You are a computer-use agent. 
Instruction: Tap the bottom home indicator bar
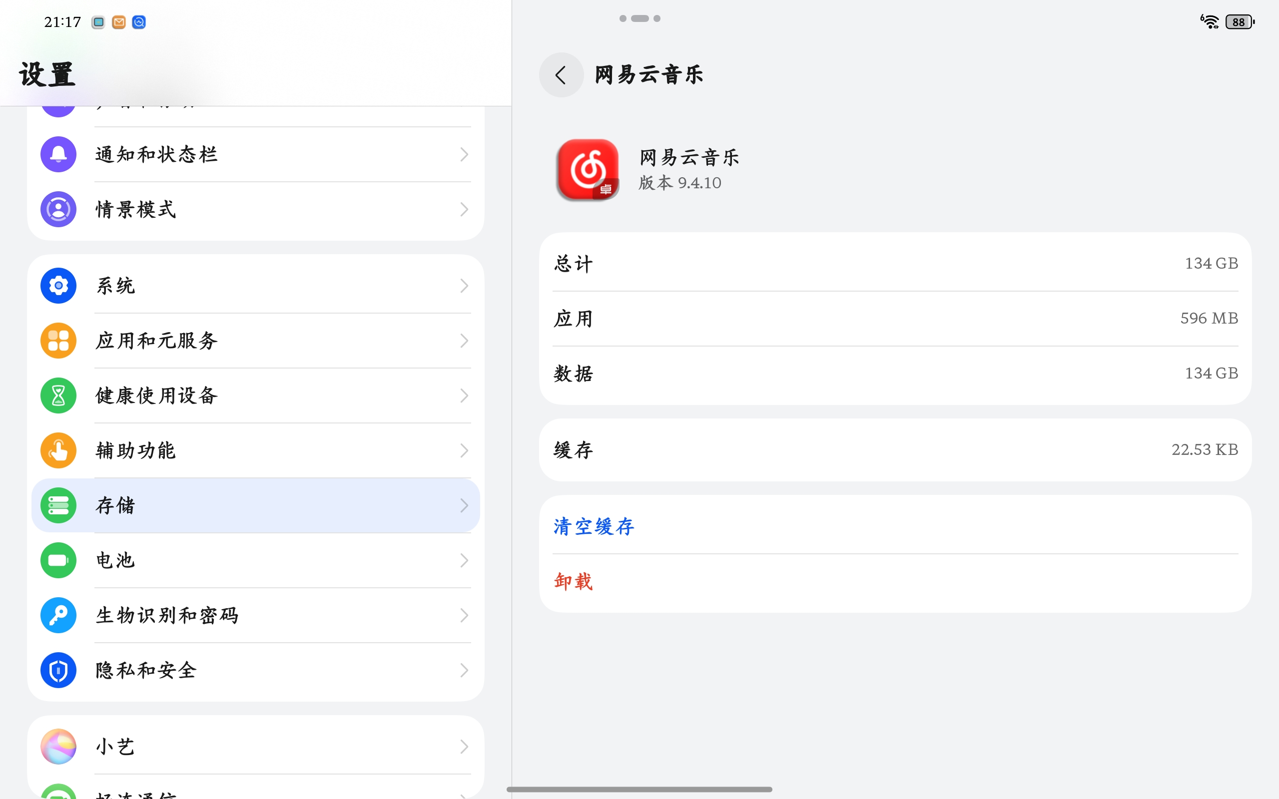point(639,789)
